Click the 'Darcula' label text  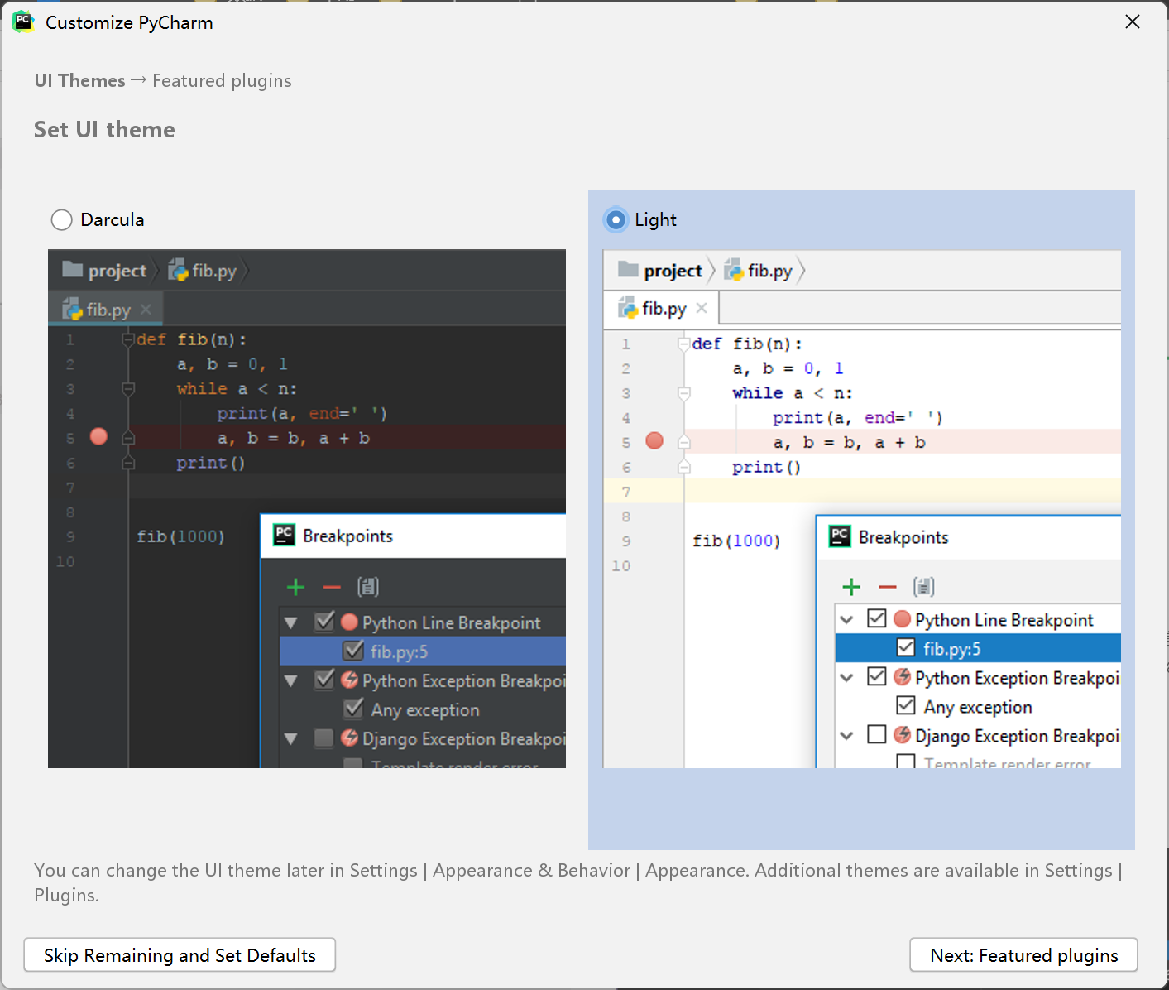coord(113,219)
